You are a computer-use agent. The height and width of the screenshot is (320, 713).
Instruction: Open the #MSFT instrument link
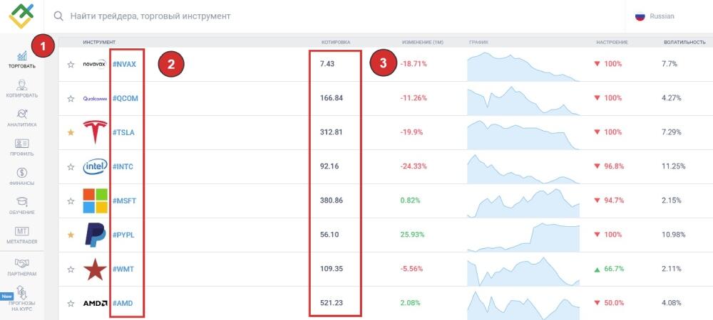[x=124, y=201]
